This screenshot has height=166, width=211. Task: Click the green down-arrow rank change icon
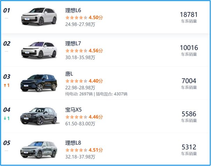point(5,118)
